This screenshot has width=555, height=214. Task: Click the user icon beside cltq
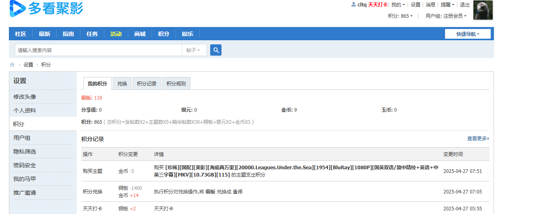tap(354, 4)
